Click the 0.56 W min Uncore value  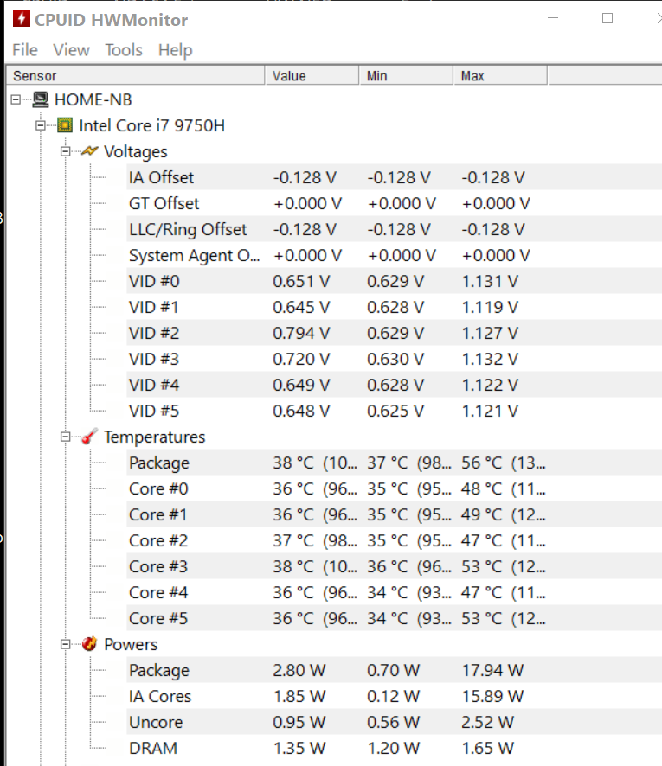coord(394,722)
